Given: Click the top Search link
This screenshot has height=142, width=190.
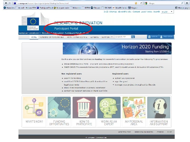Looking at the screenshot, I should tap(156, 12).
